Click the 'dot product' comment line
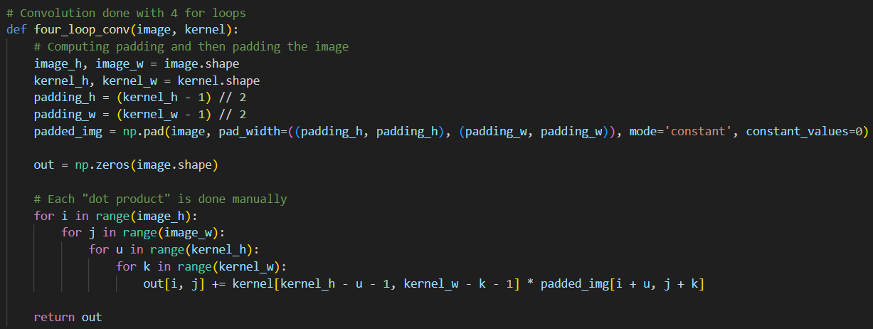Image resolution: width=873 pixels, height=329 pixels. [x=160, y=199]
